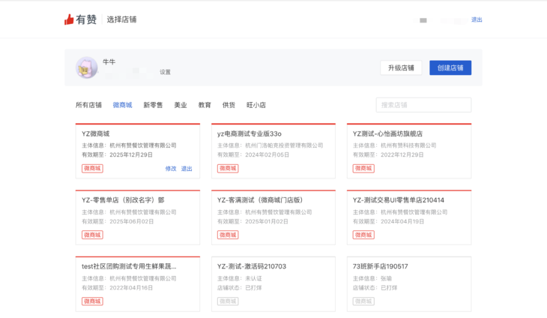Screen dimensions: 547x318
Task: Open the 供货 tab
Action: click(x=229, y=105)
